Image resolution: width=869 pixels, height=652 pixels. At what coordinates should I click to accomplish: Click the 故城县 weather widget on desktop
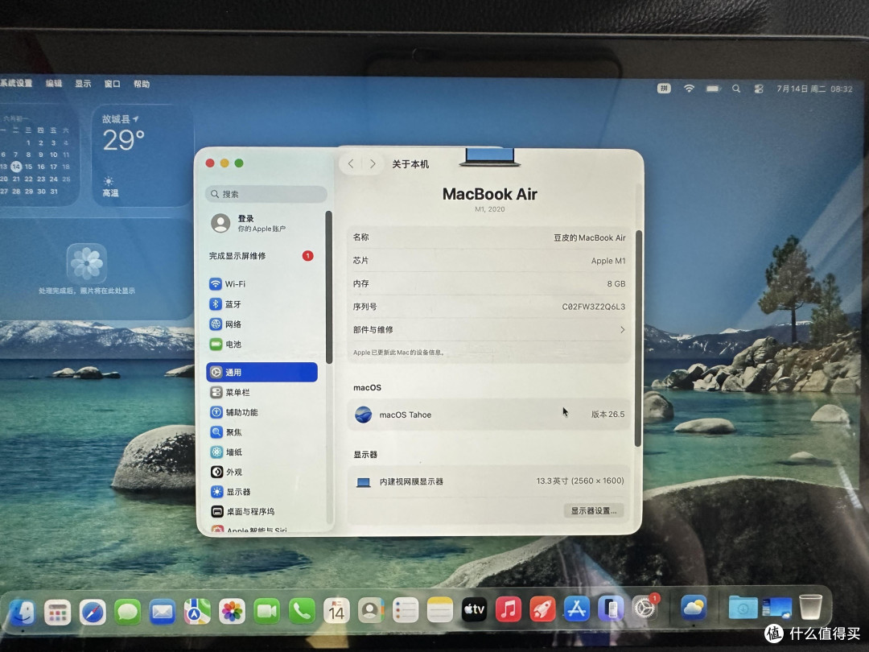click(x=142, y=155)
